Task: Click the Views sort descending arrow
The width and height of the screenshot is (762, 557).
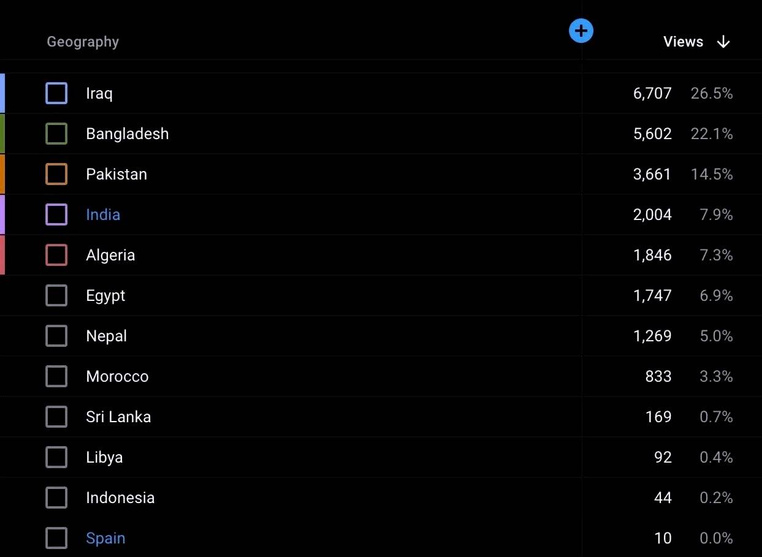Action: click(x=723, y=42)
